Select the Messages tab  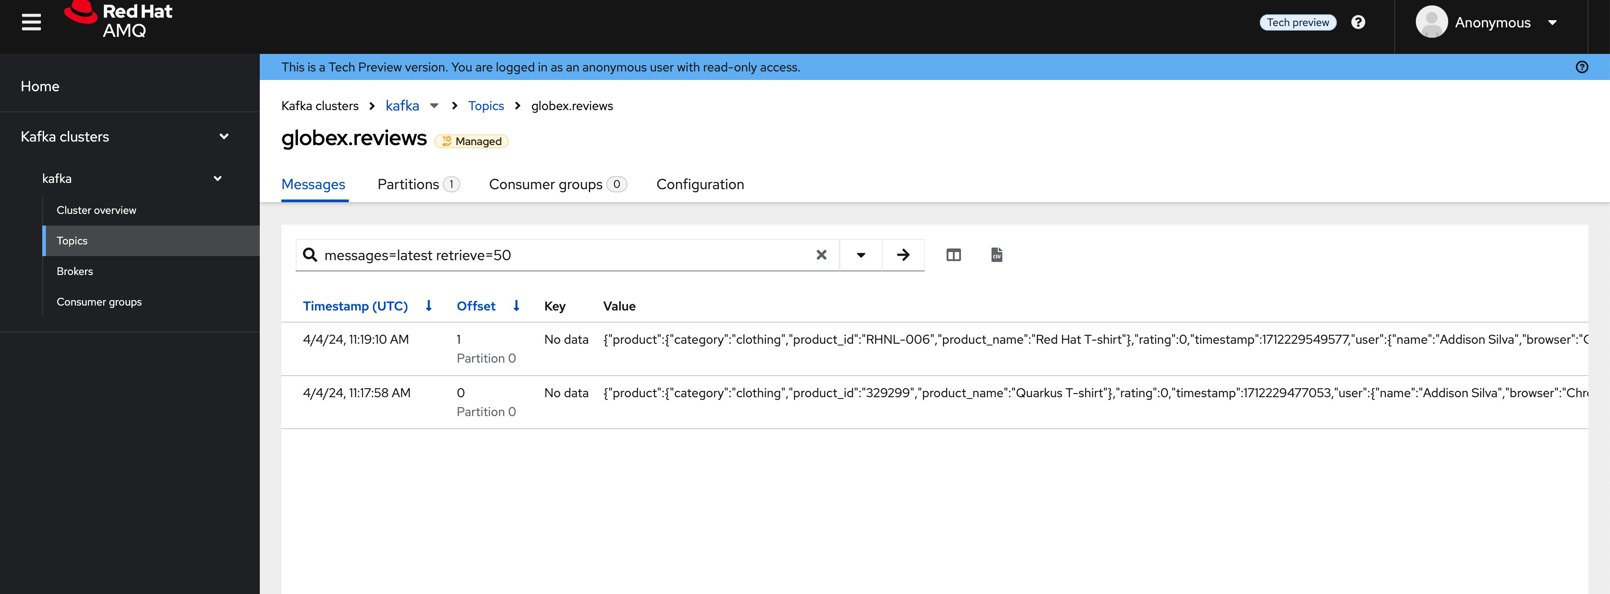pos(314,185)
